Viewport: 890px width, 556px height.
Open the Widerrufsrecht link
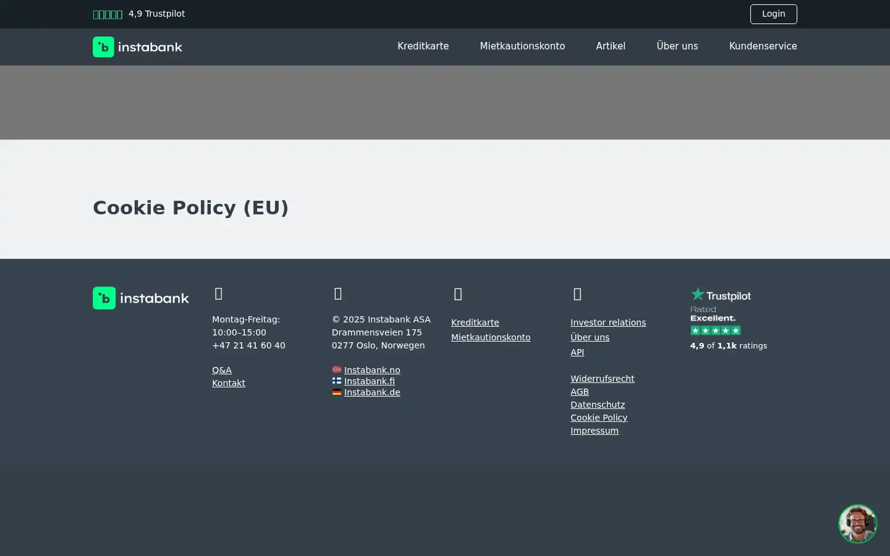(x=603, y=379)
